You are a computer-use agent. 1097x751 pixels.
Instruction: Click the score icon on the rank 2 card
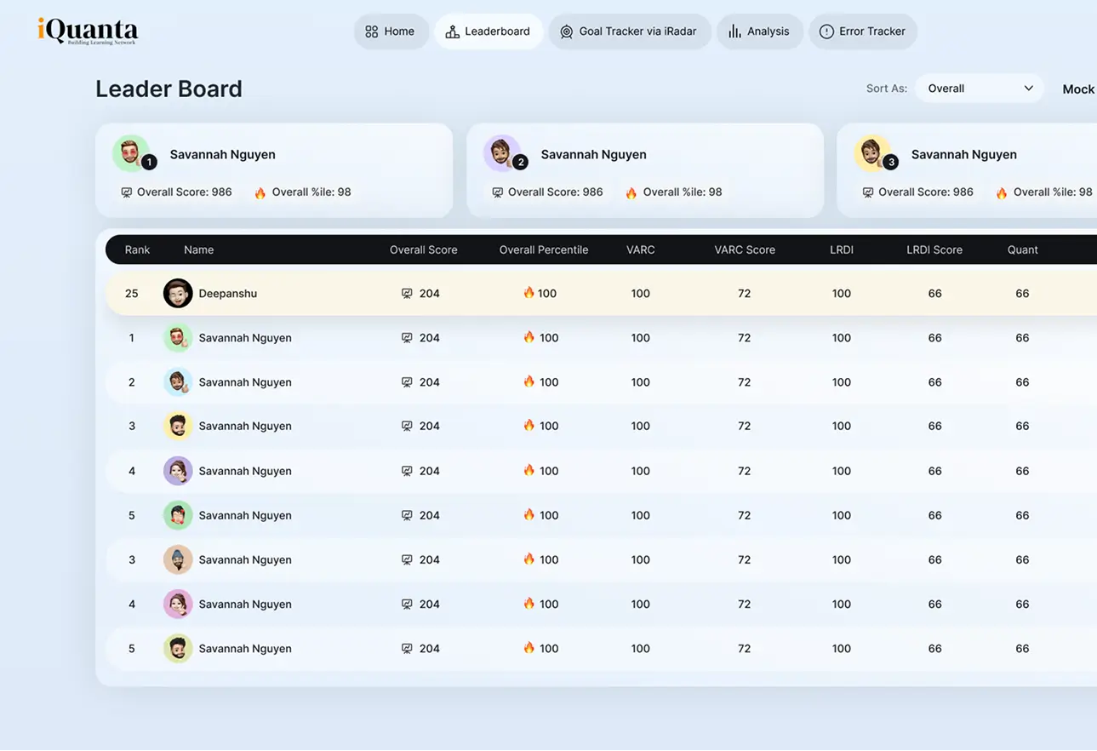(x=498, y=192)
